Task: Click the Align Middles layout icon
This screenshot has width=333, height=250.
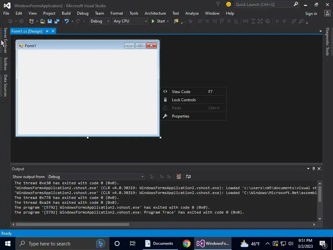Action: coord(229,21)
